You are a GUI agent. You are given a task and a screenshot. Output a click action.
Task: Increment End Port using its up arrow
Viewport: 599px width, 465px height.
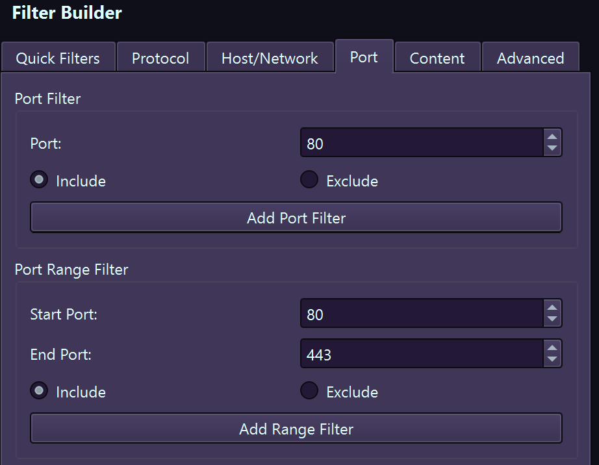552,347
